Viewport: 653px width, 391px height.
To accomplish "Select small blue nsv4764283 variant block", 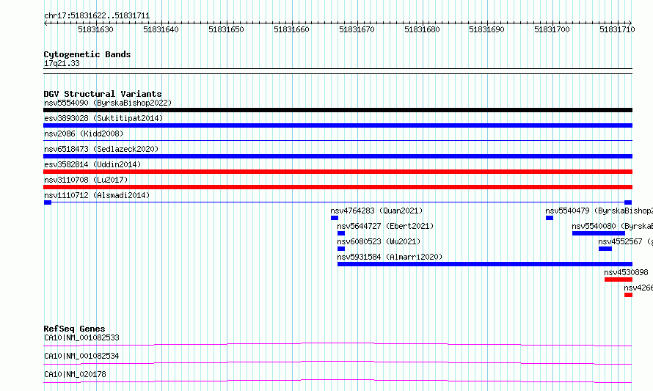I will pyautogui.click(x=335, y=218).
